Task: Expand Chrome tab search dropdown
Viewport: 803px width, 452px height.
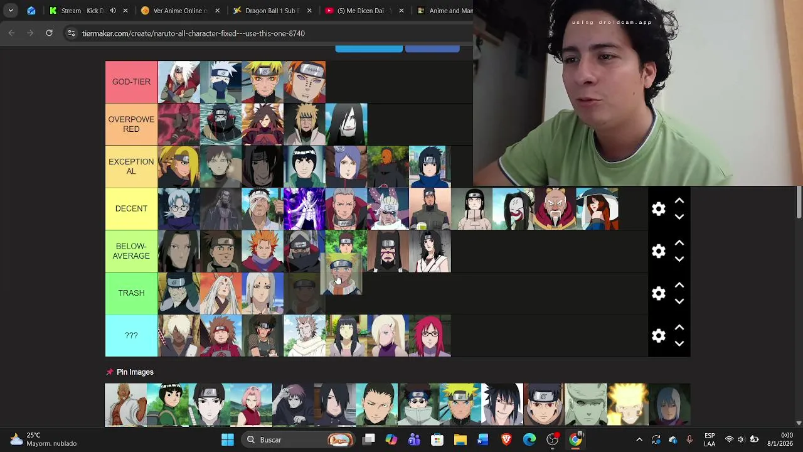Action: coord(11,11)
